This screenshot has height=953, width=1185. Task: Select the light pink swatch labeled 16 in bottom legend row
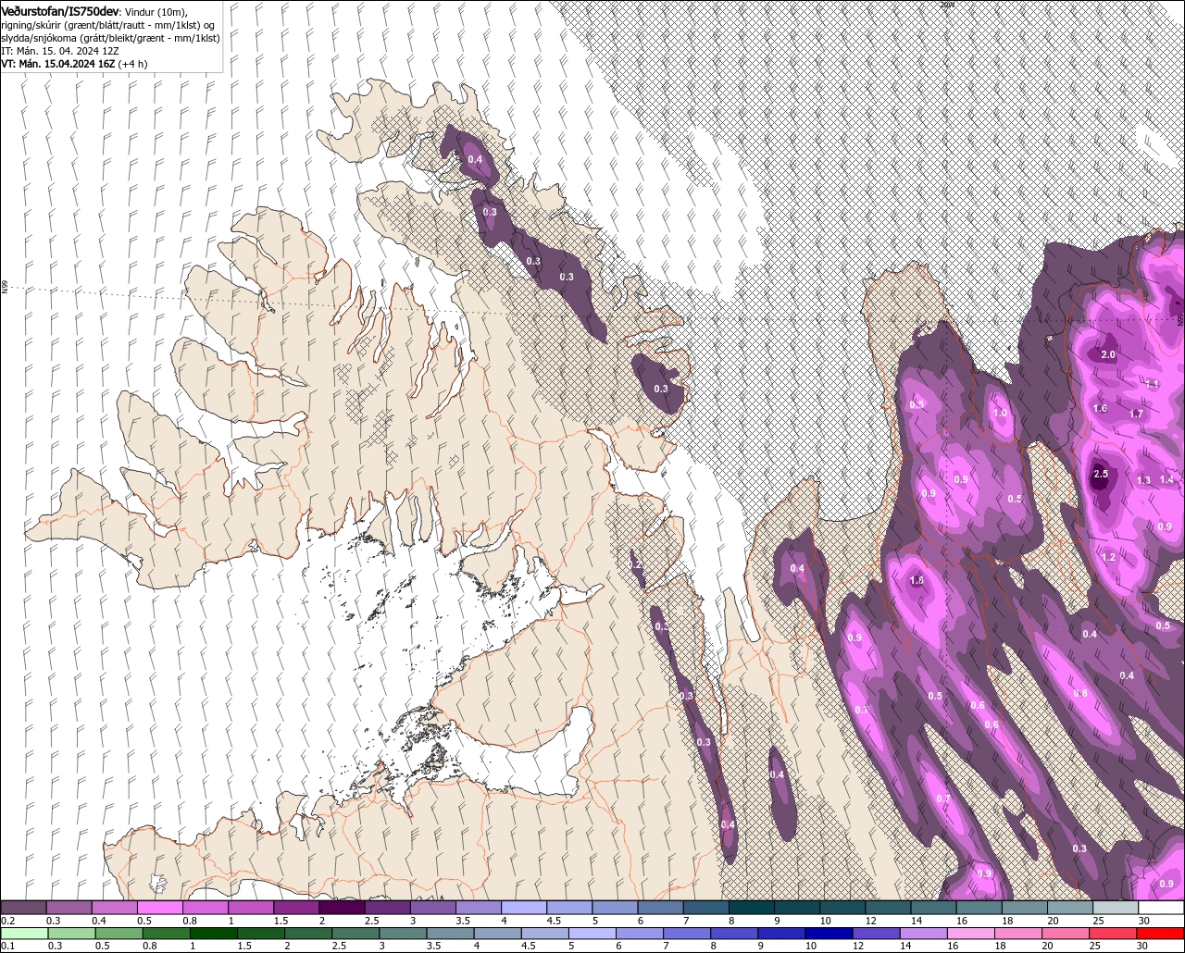click(x=971, y=934)
